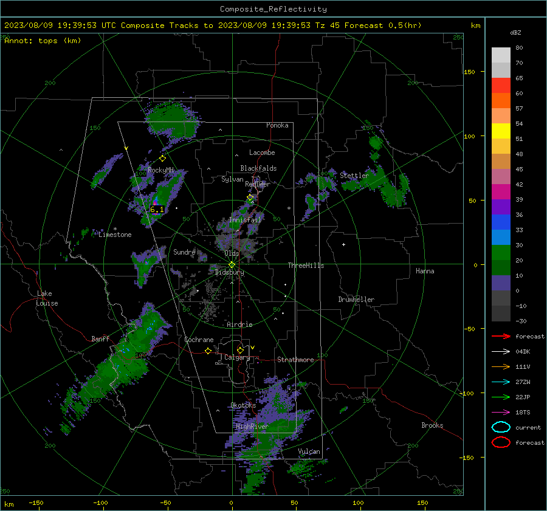Click the yellow diamond marker below Cochrane
The height and width of the screenshot is (511, 547).
[208, 351]
